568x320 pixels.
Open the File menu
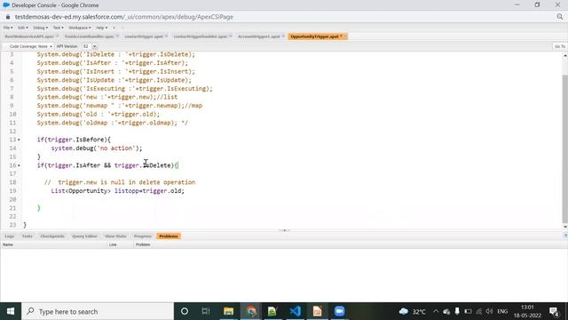click(x=8, y=28)
